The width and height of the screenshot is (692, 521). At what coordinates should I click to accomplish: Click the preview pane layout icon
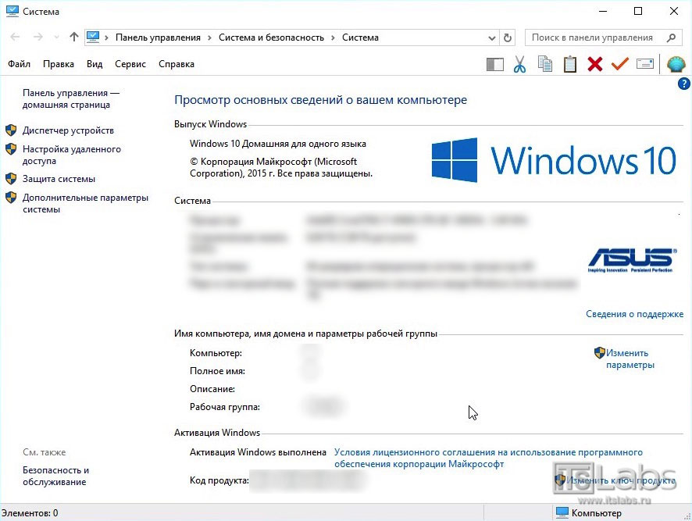494,65
